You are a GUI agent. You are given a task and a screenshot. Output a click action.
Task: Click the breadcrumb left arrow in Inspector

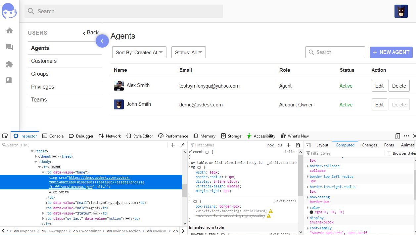coord(3,231)
